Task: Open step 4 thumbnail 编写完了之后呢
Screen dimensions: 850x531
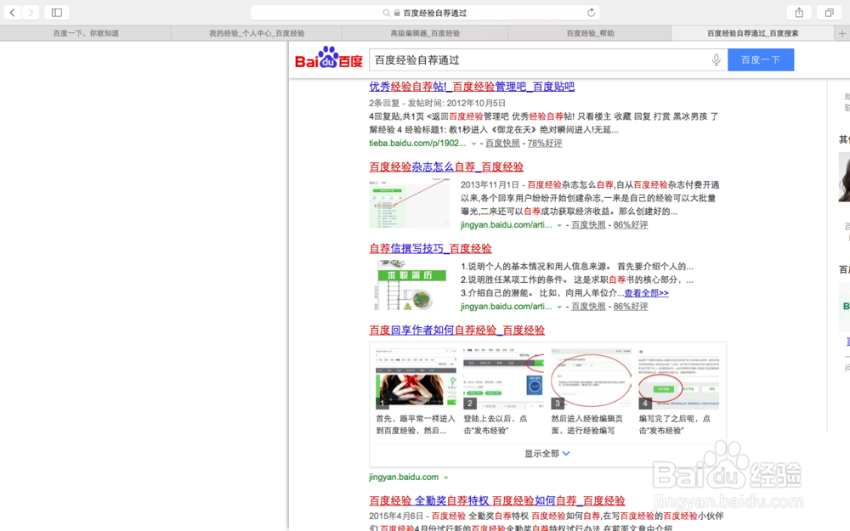Action: click(x=678, y=379)
